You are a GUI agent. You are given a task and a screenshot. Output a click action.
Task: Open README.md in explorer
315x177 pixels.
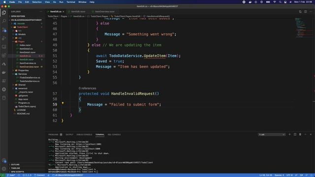(x=23, y=114)
